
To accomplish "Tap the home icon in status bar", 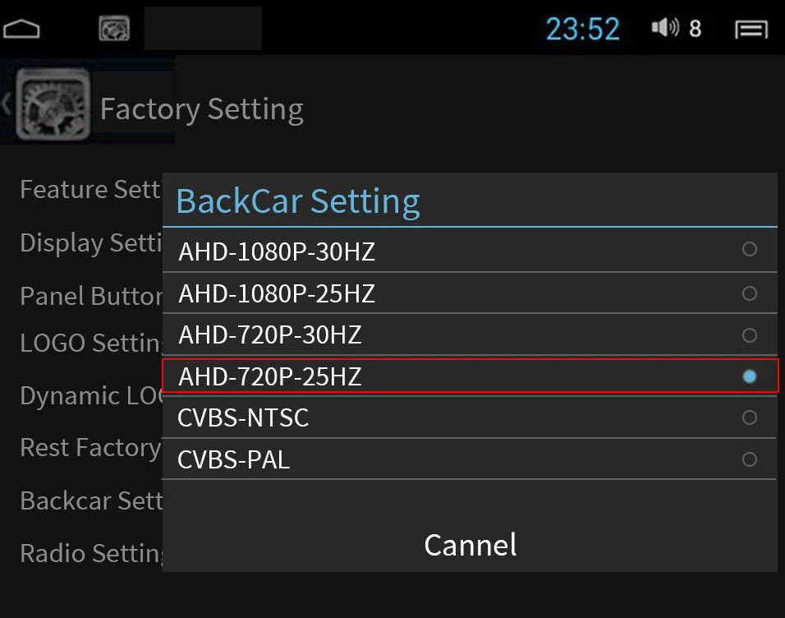I will [x=22, y=30].
